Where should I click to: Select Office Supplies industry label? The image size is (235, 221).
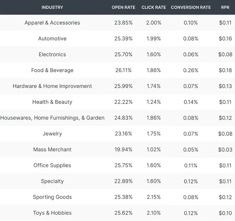coord(52,165)
